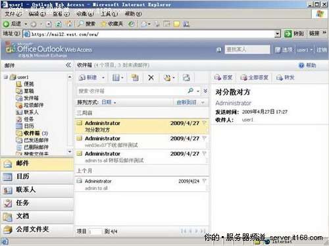The image size is (329, 246).
Task: Open the Help (帮助) menu
Action: 134,14
